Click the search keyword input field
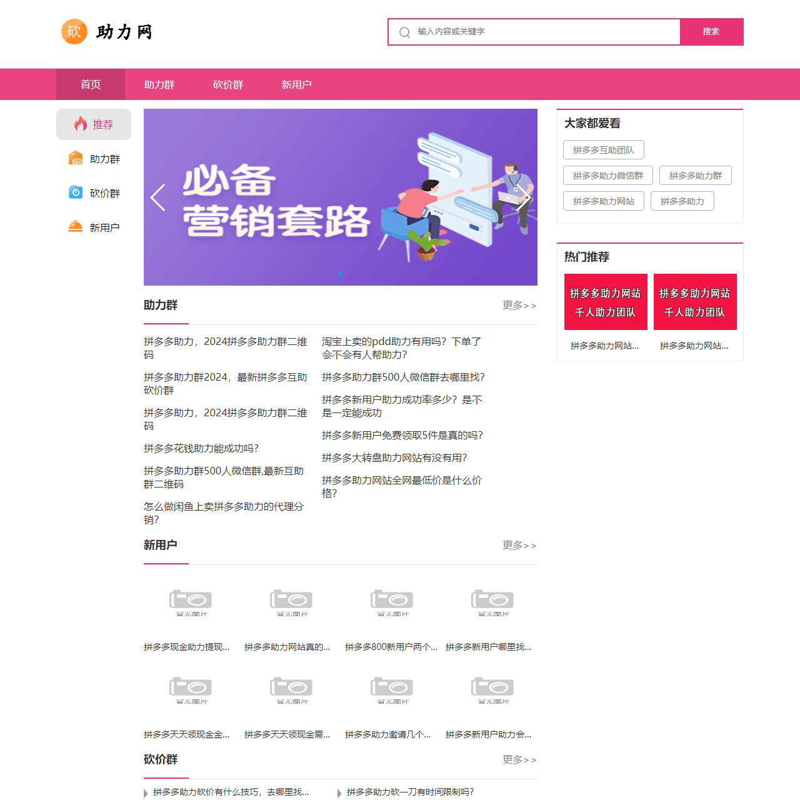Screen dimensions: 800x800 point(537,31)
